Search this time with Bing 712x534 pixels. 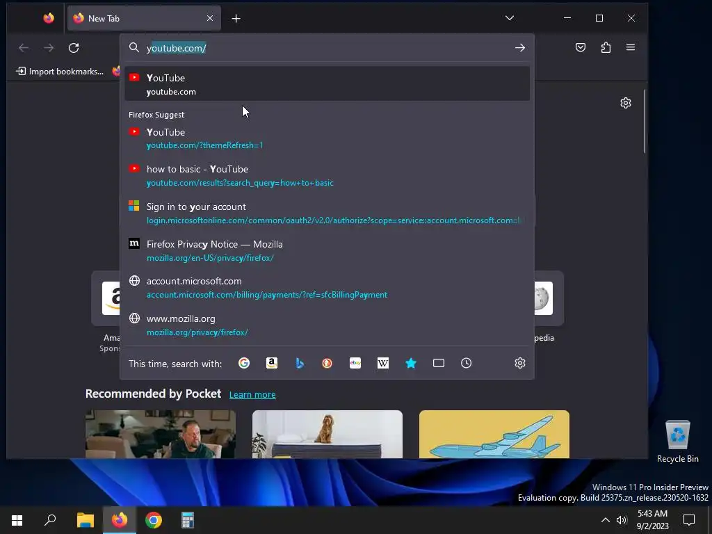(x=300, y=363)
